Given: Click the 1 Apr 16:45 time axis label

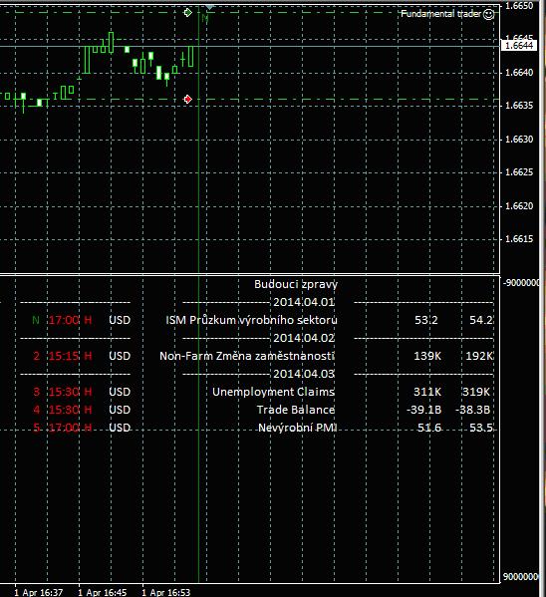Looking at the screenshot, I should tap(102, 592).
